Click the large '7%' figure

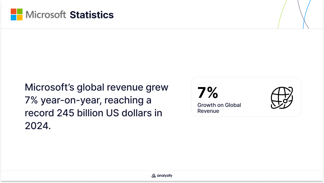point(208,92)
